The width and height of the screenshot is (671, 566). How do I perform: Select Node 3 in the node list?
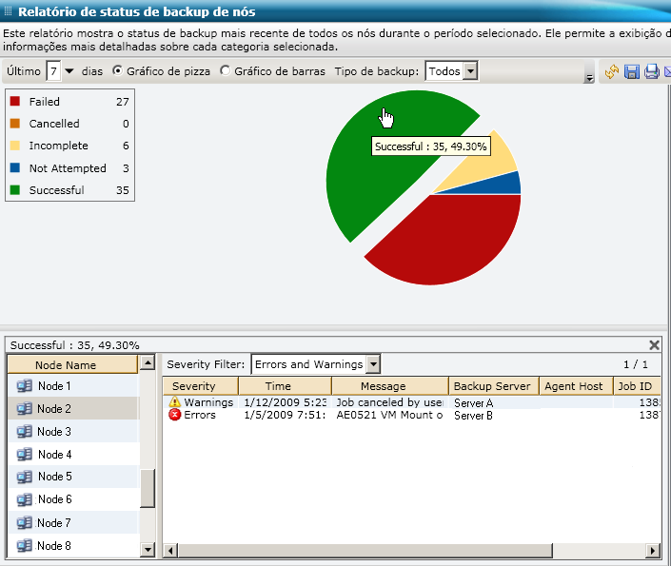[x=54, y=432]
